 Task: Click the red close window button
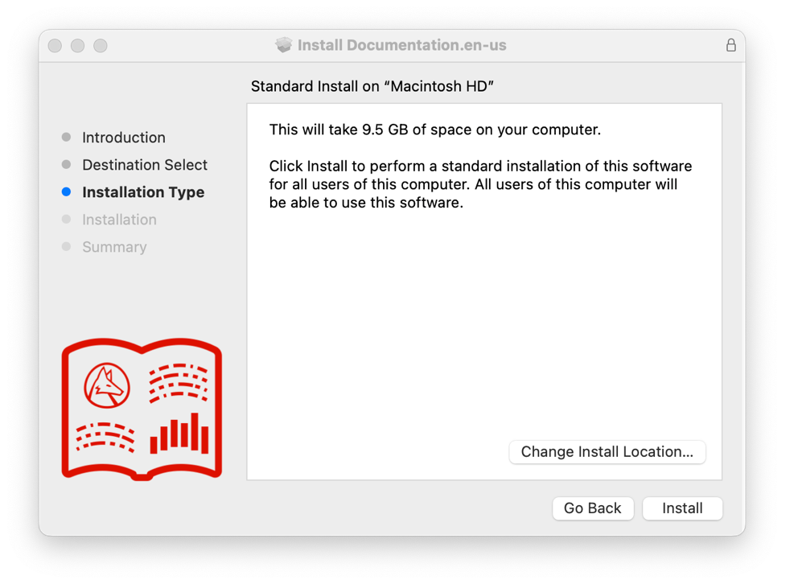point(55,45)
